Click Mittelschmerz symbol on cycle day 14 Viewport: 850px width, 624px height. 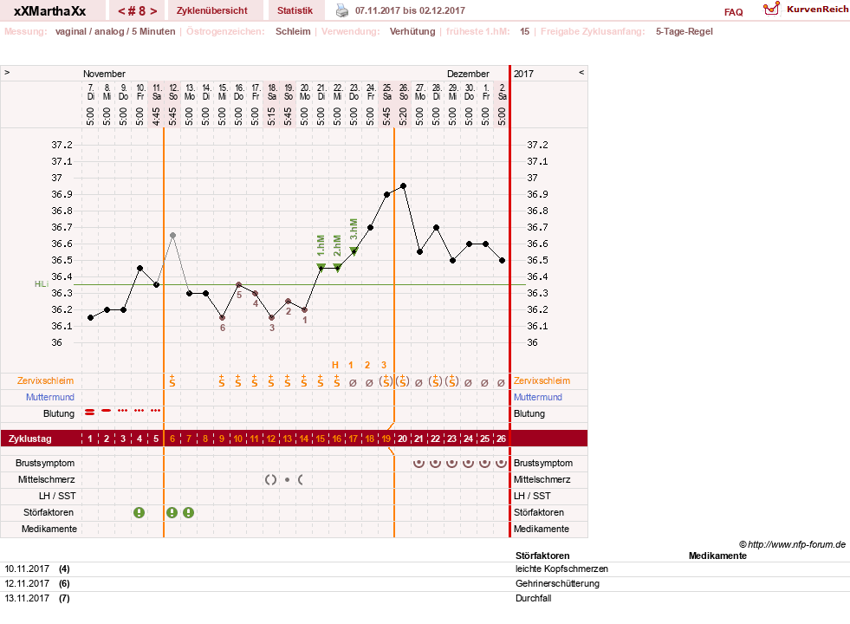click(x=301, y=480)
